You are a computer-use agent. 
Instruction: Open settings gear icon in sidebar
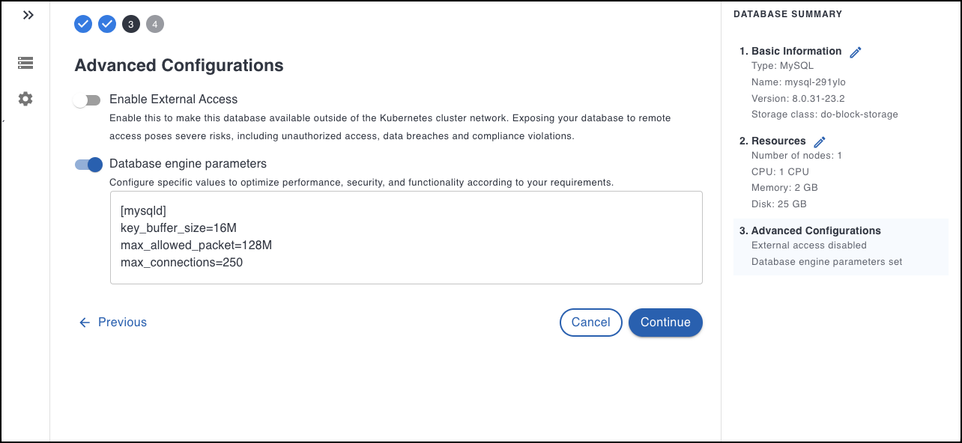[x=25, y=99]
